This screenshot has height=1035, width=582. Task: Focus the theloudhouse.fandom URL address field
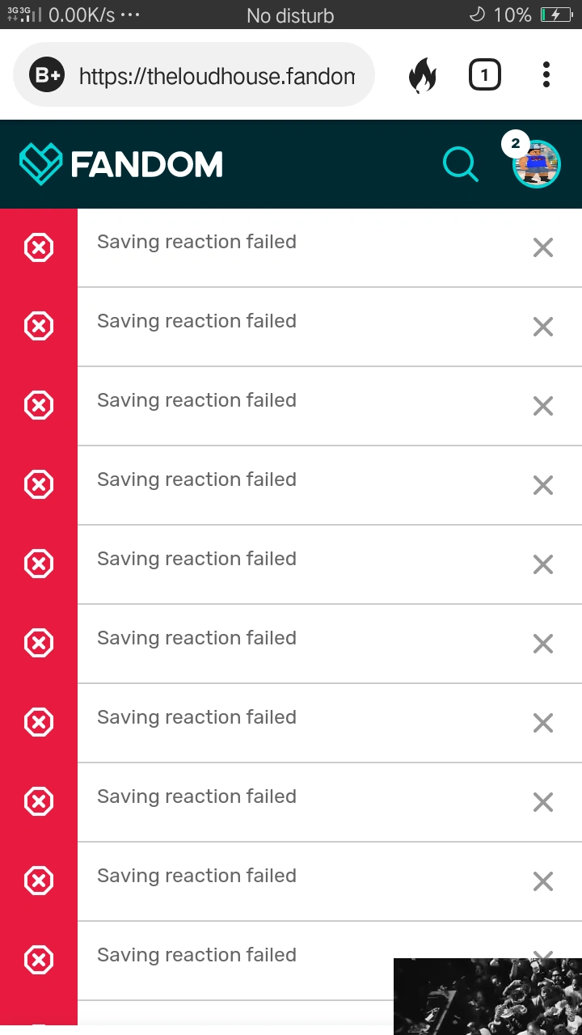click(x=217, y=76)
